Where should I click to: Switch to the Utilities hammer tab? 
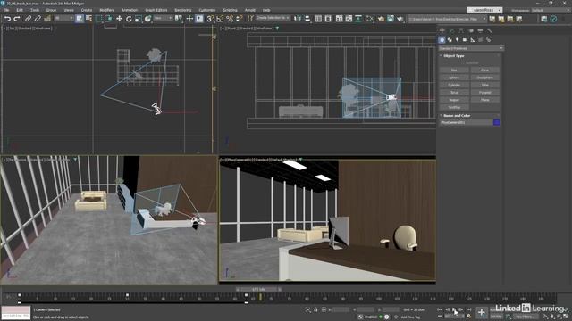point(490,30)
